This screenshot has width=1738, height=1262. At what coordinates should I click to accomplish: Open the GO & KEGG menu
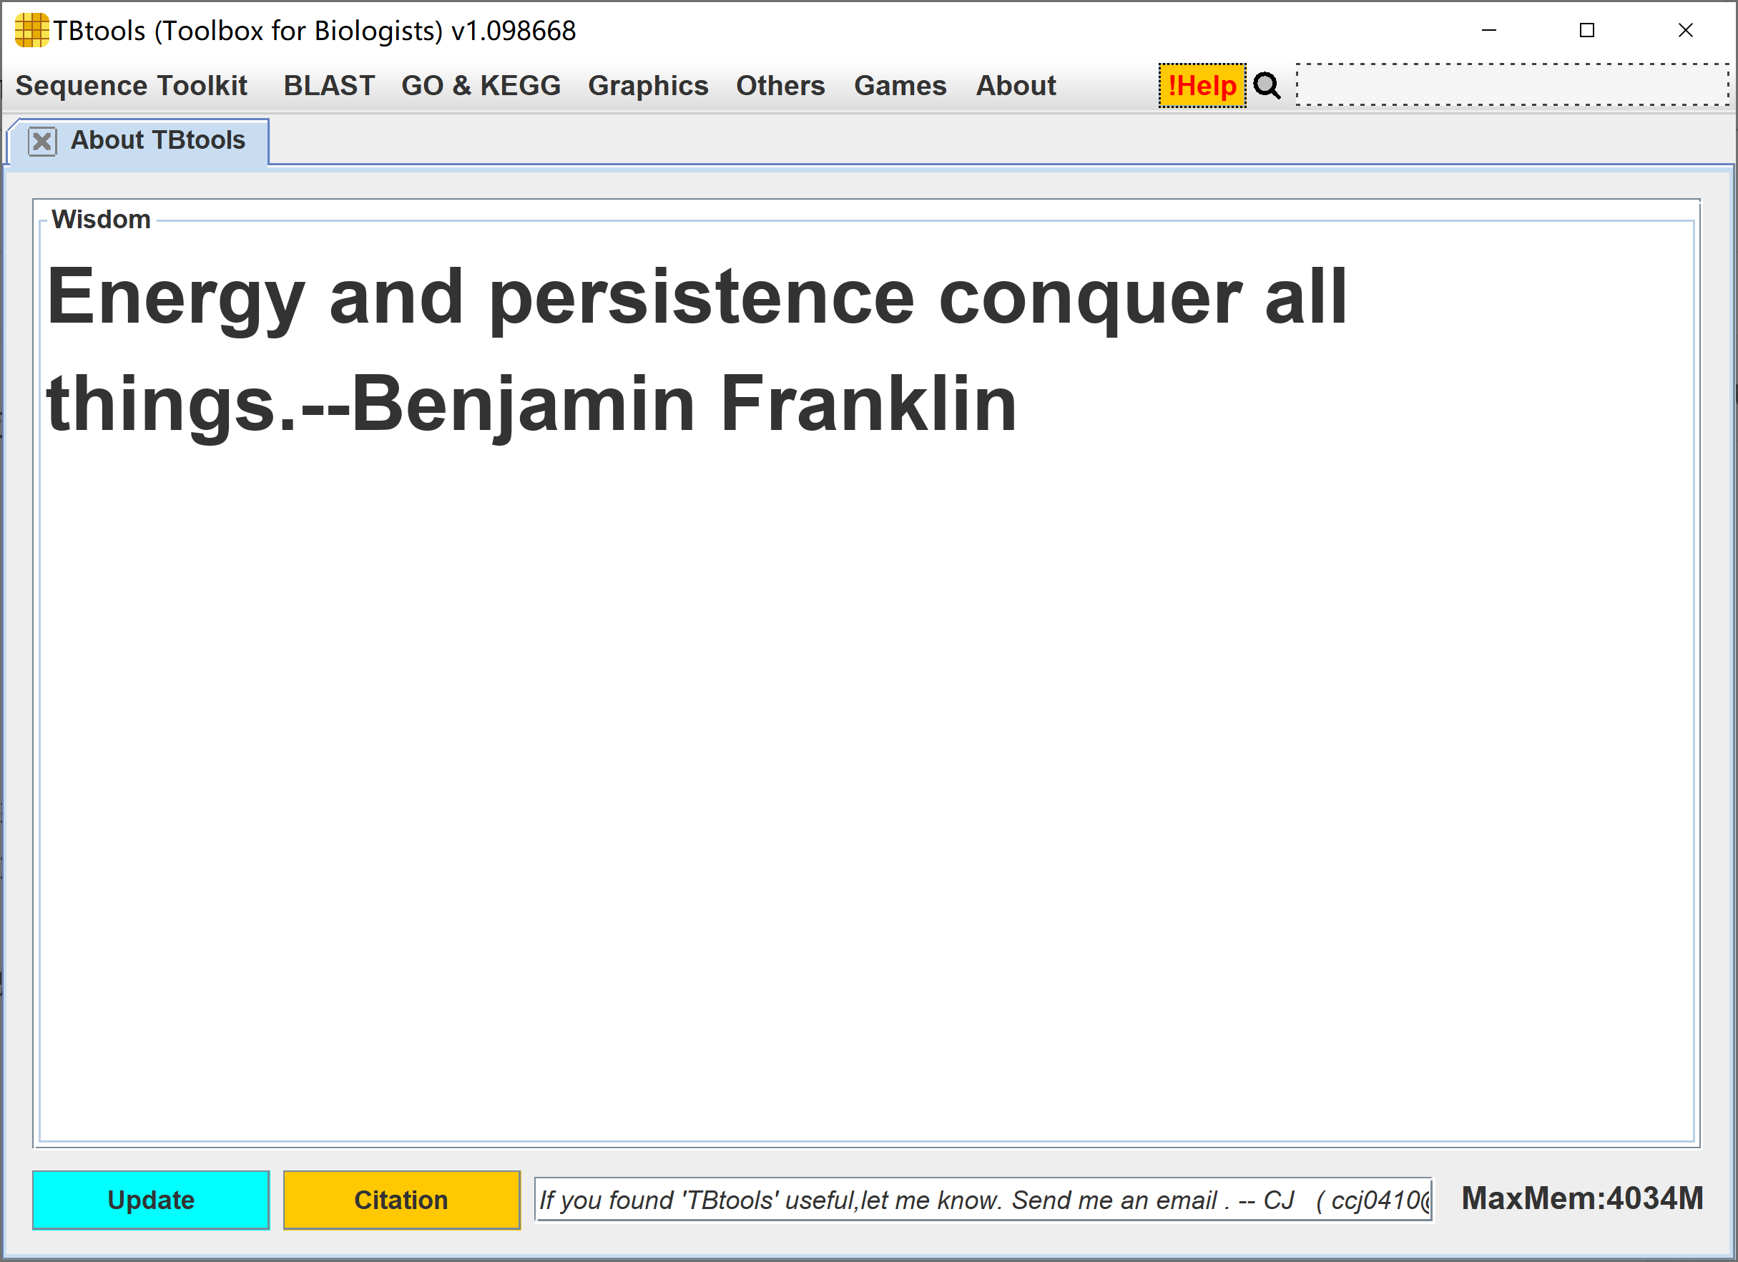481,86
